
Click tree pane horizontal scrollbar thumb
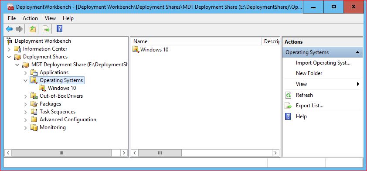pyautogui.click(x=61, y=153)
